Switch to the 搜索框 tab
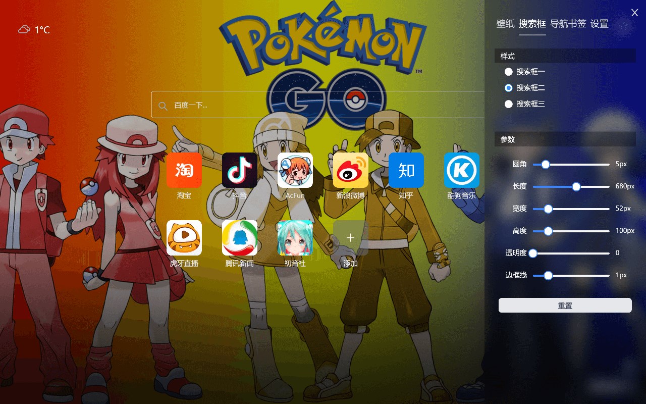 532,24
